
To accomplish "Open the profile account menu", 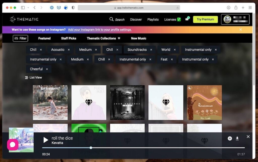I will tap(235, 19).
